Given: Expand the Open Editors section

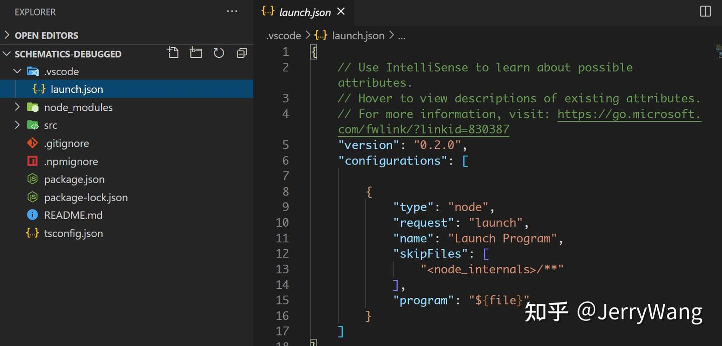Looking at the screenshot, I should pos(7,35).
